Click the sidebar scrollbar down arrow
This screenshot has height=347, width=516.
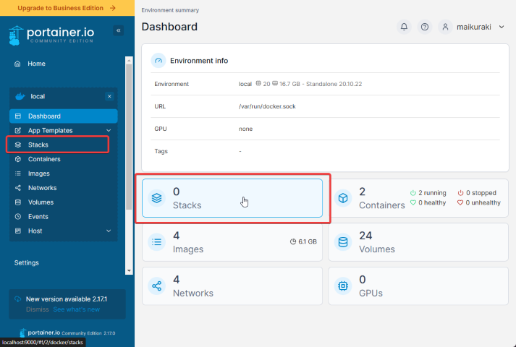click(x=129, y=271)
